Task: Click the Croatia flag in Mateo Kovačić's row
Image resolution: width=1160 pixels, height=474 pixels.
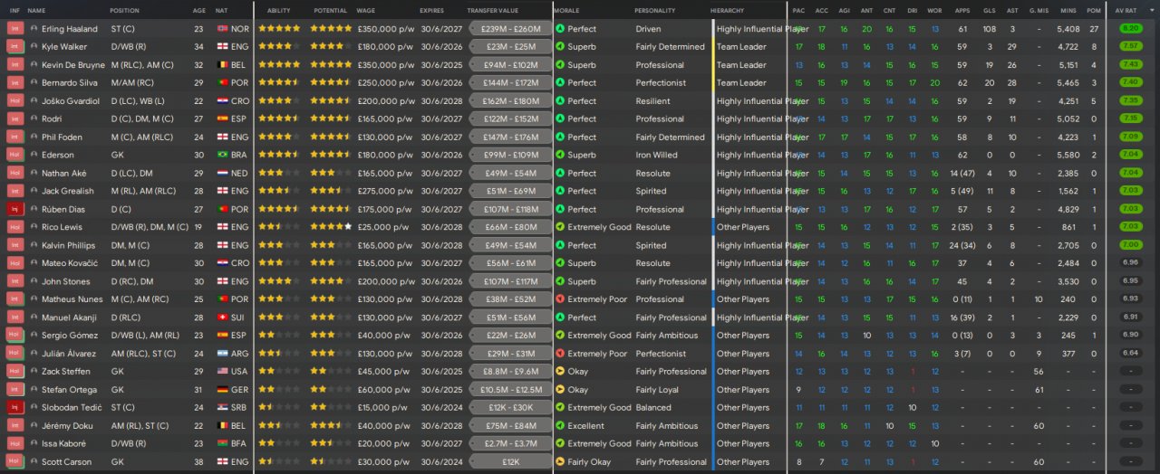Action: coord(224,263)
